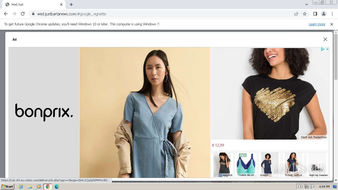Select T-Shirt BH product thumbnail

pos(246,165)
